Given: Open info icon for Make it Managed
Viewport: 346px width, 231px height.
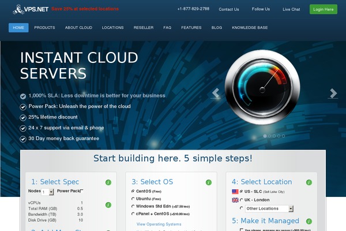Looking at the screenshot, I should coord(309,221).
